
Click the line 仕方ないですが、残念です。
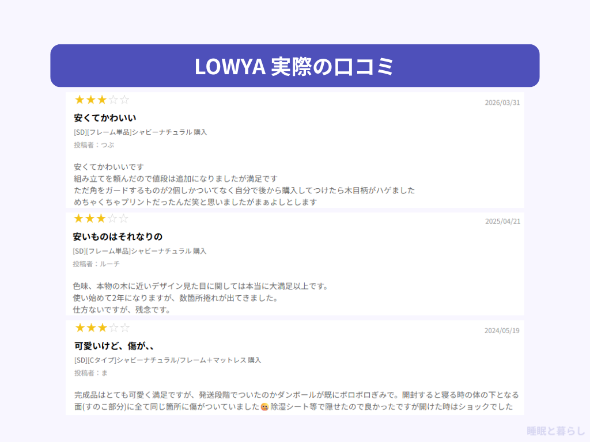122,310
